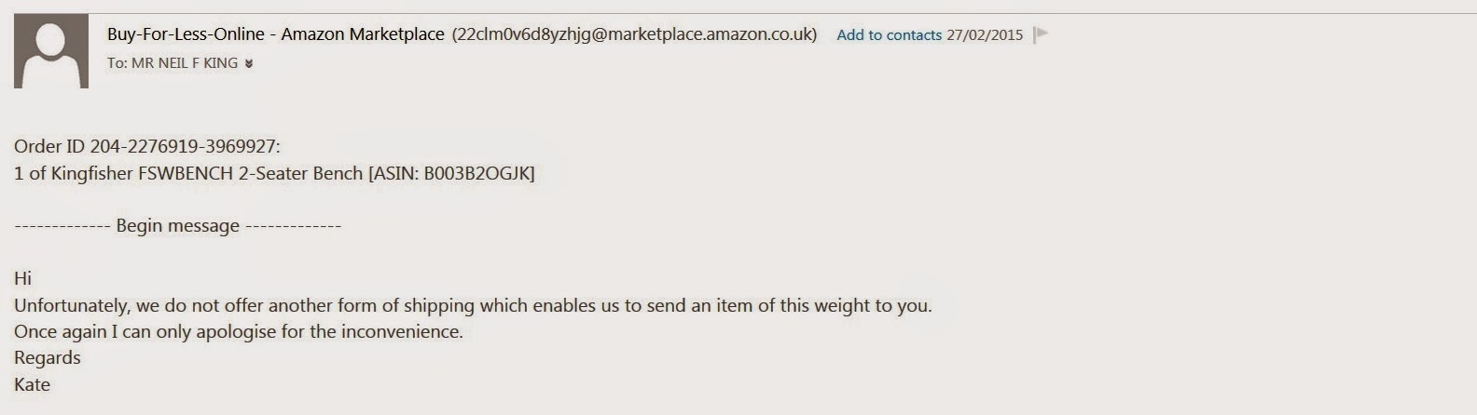Click the apology line starting Once again
1477x415 pixels.
click(x=239, y=331)
